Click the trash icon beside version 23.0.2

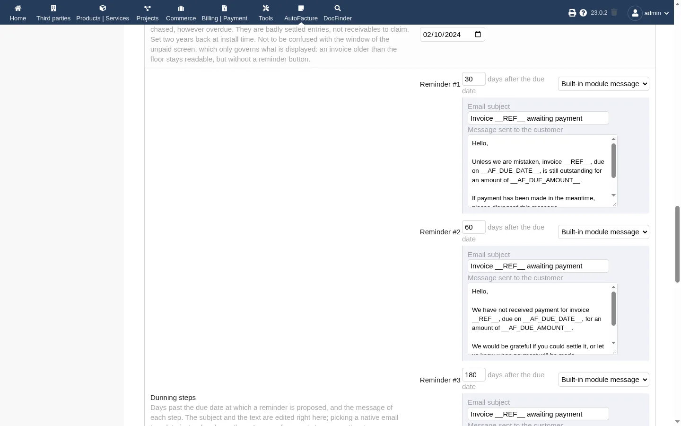tap(614, 12)
